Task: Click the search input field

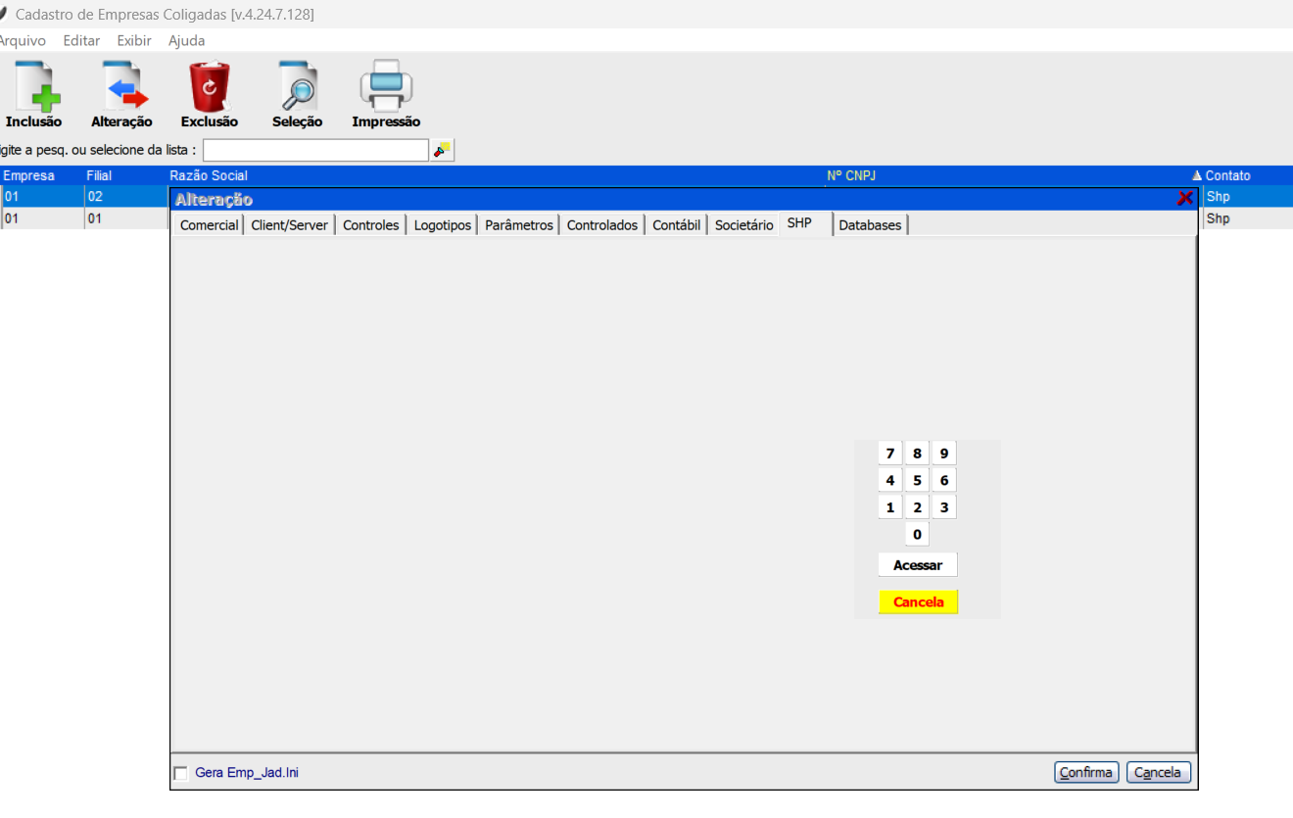Action: pyautogui.click(x=315, y=150)
